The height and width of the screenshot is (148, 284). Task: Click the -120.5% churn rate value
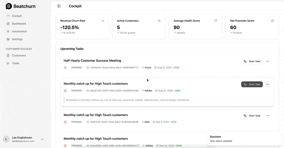click(70, 28)
